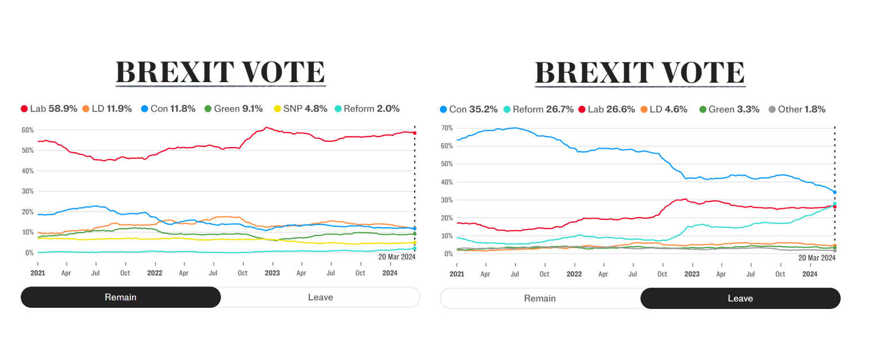This screenshot has height=337, width=870.
Task: Click the red Lab line endpoint dot
Action: pos(414,132)
